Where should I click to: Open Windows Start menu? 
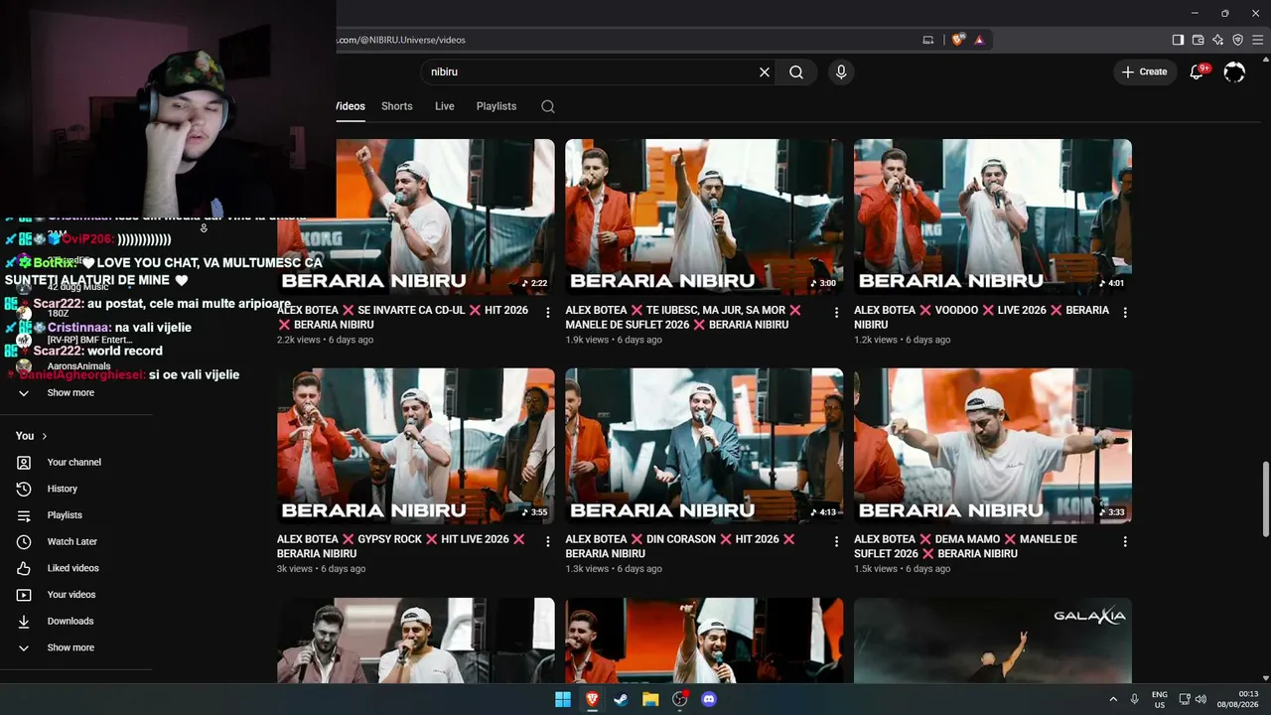pyautogui.click(x=563, y=699)
